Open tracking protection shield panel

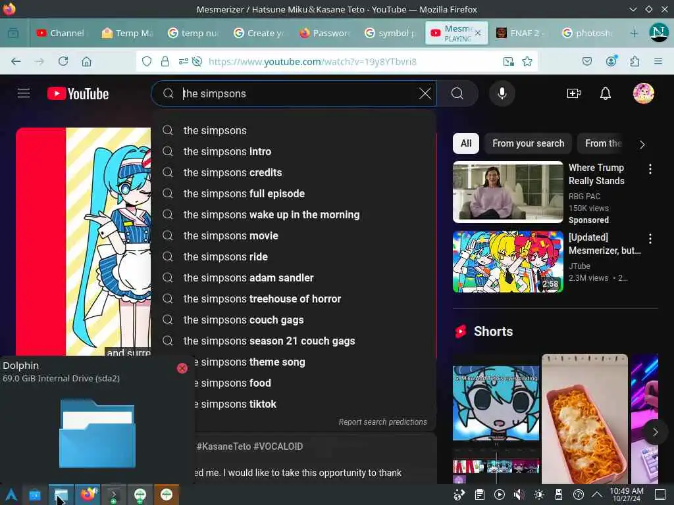pos(147,61)
